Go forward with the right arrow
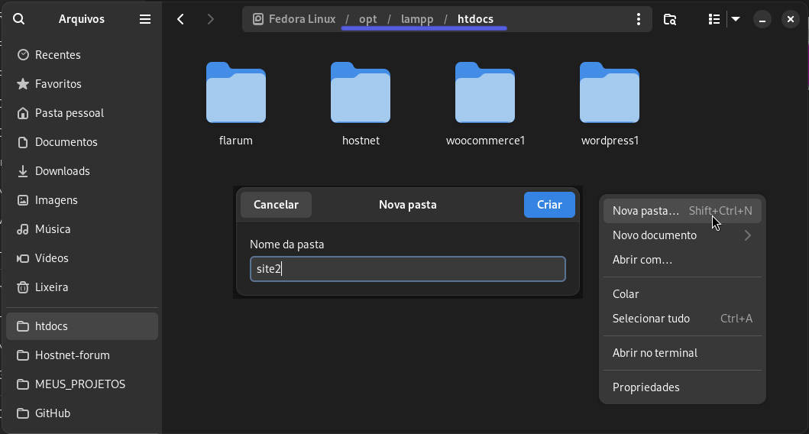The image size is (809, 434). 210,19
